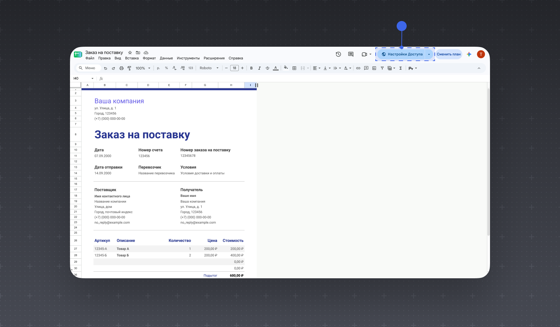Expand arrow next to Настройки Доступа
The width and height of the screenshot is (560, 327).
[429, 54]
